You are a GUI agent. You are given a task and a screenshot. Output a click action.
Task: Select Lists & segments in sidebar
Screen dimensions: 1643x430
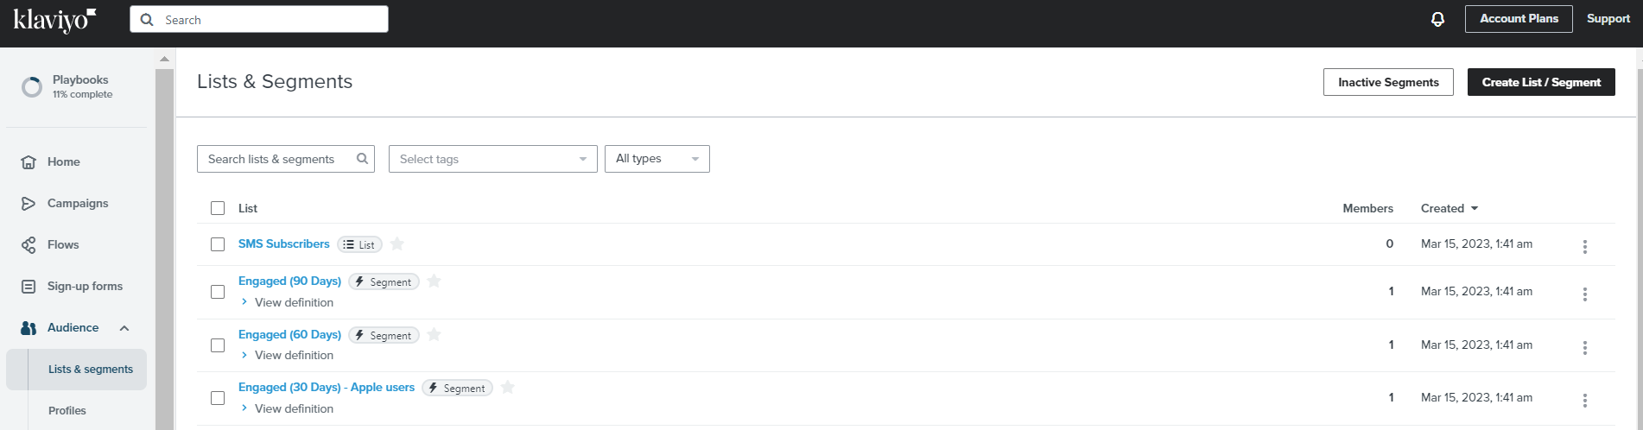pos(76,369)
